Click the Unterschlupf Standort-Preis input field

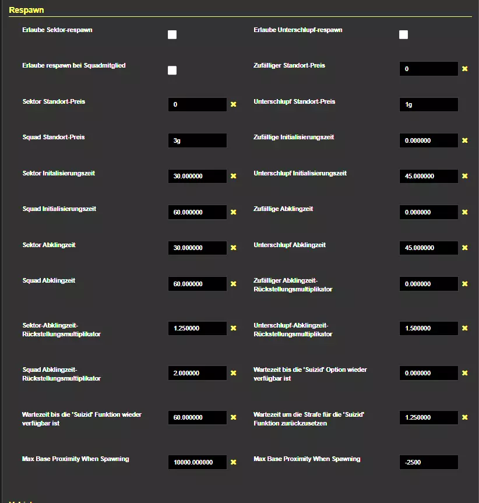[428, 105]
